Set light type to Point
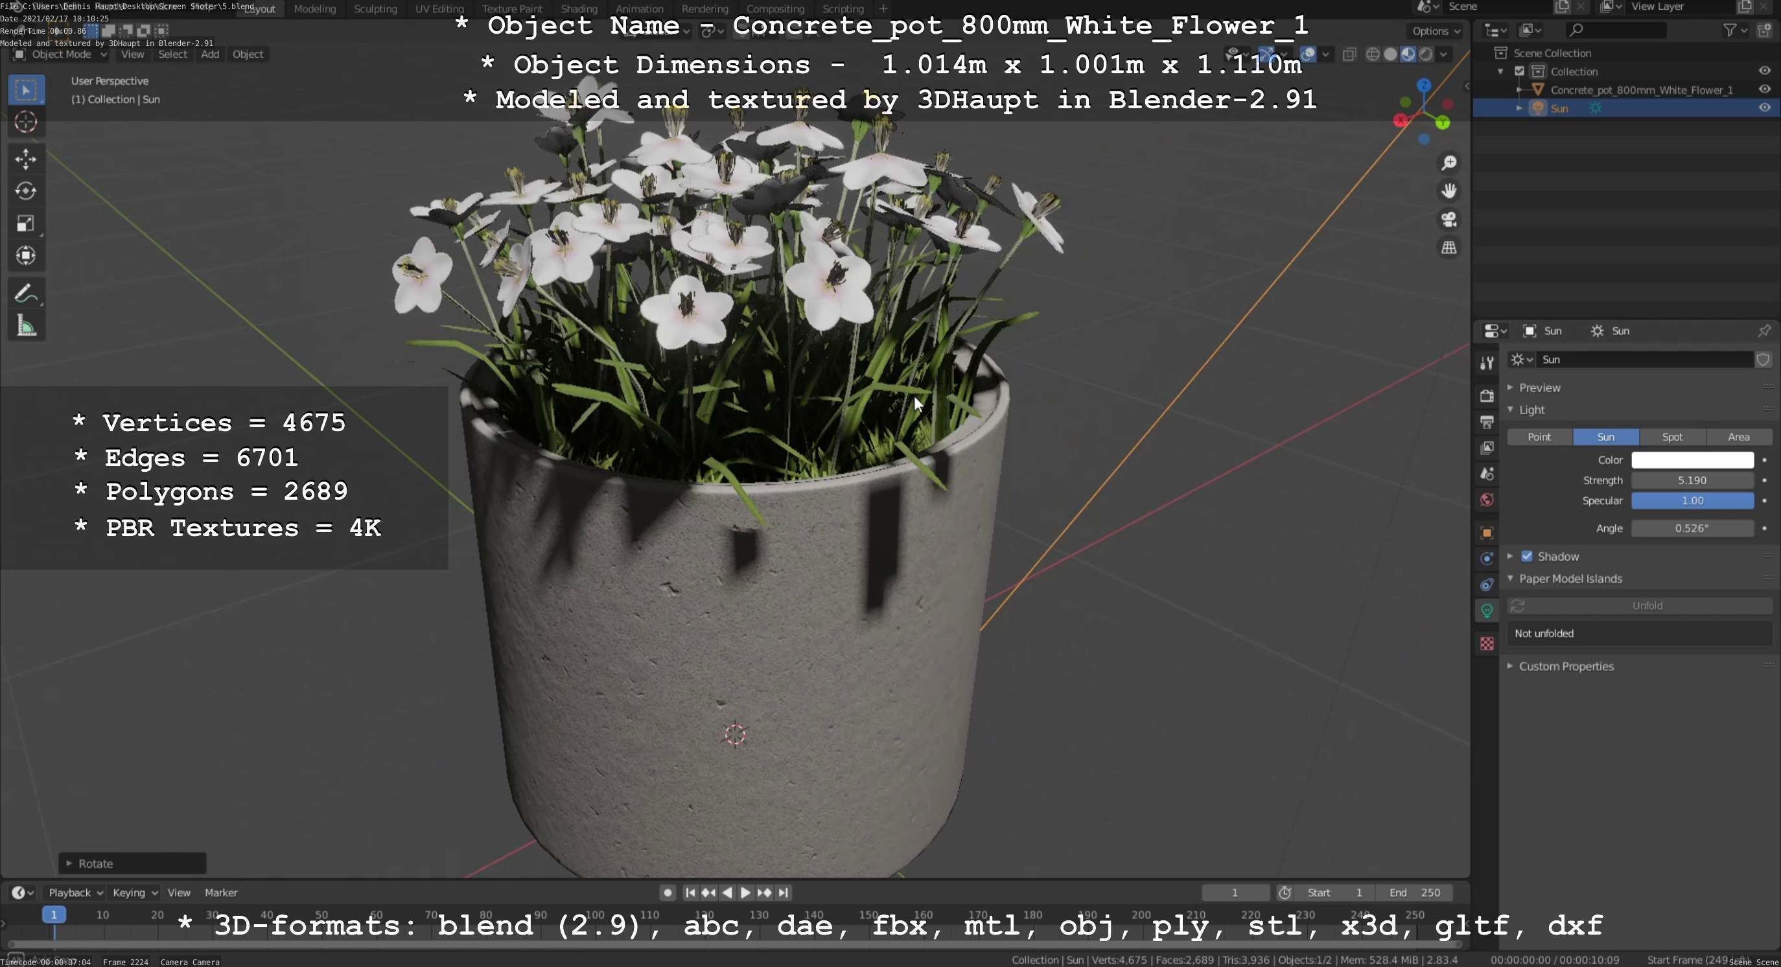Viewport: 1781px width, 967px height. click(1539, 437)
